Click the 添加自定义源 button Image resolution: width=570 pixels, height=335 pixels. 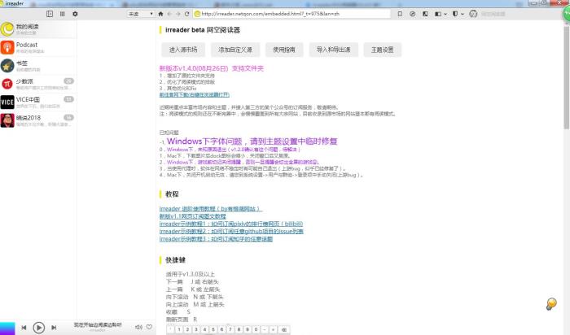pyautogui.click(x=235, y=50)
